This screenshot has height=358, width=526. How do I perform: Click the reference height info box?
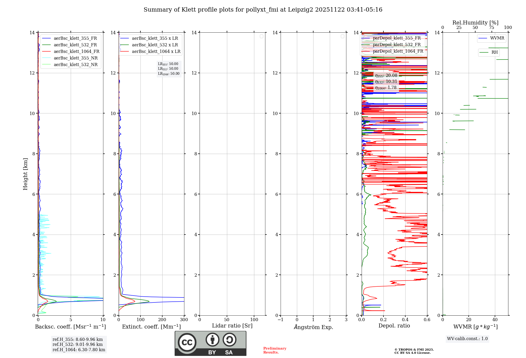coord(79,345)
